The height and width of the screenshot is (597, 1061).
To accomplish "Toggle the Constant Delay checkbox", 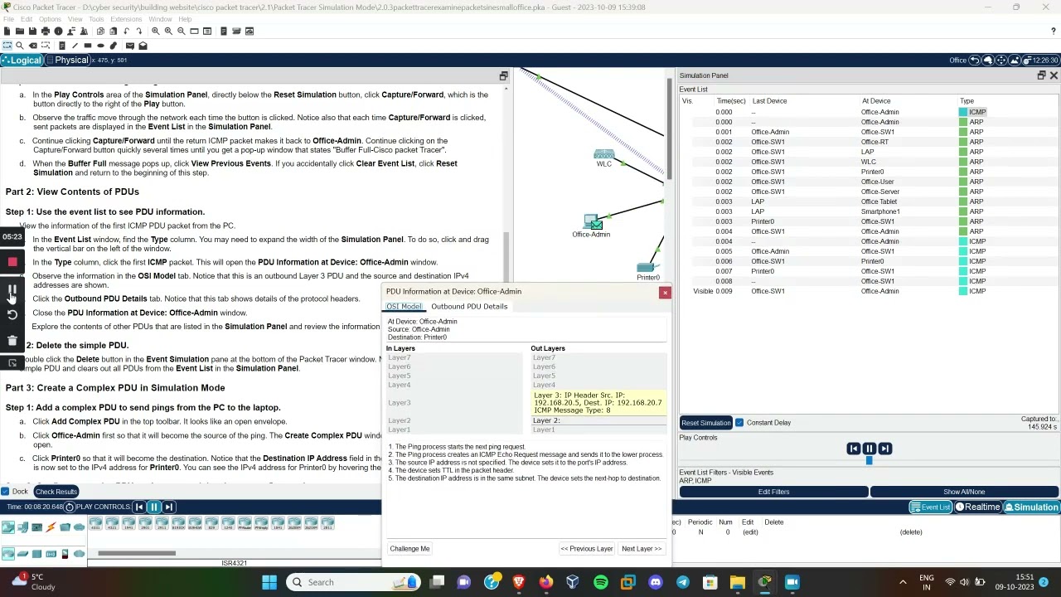I will [x=739, y=423].
